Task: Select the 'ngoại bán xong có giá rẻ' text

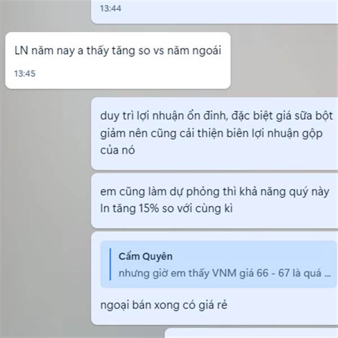Action: coord(164,305)
